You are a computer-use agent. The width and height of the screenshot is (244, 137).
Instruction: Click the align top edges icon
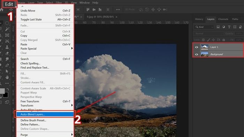tap(88, 10)
